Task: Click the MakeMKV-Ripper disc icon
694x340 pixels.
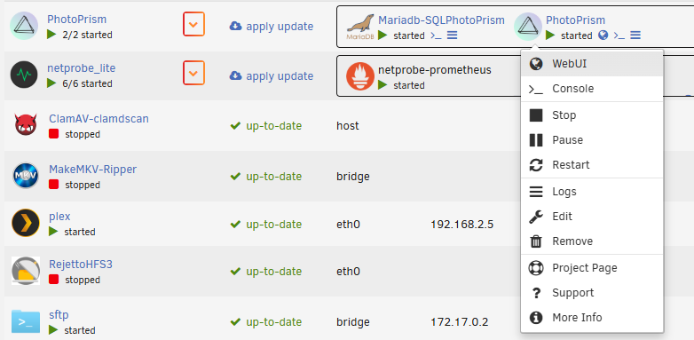Action: point(26,176)
